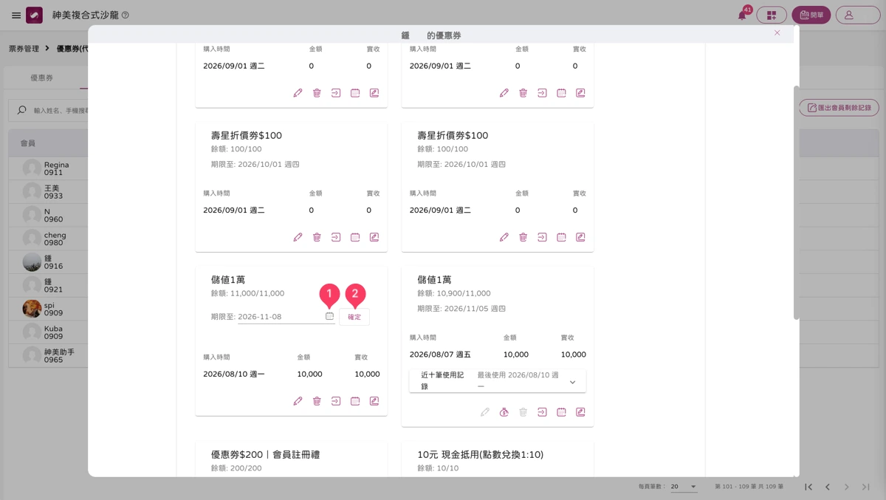This screenshot has width=886, height=500.
Task: Click the purchase date 2026/08/07 週五
Action: click(440, 355)
